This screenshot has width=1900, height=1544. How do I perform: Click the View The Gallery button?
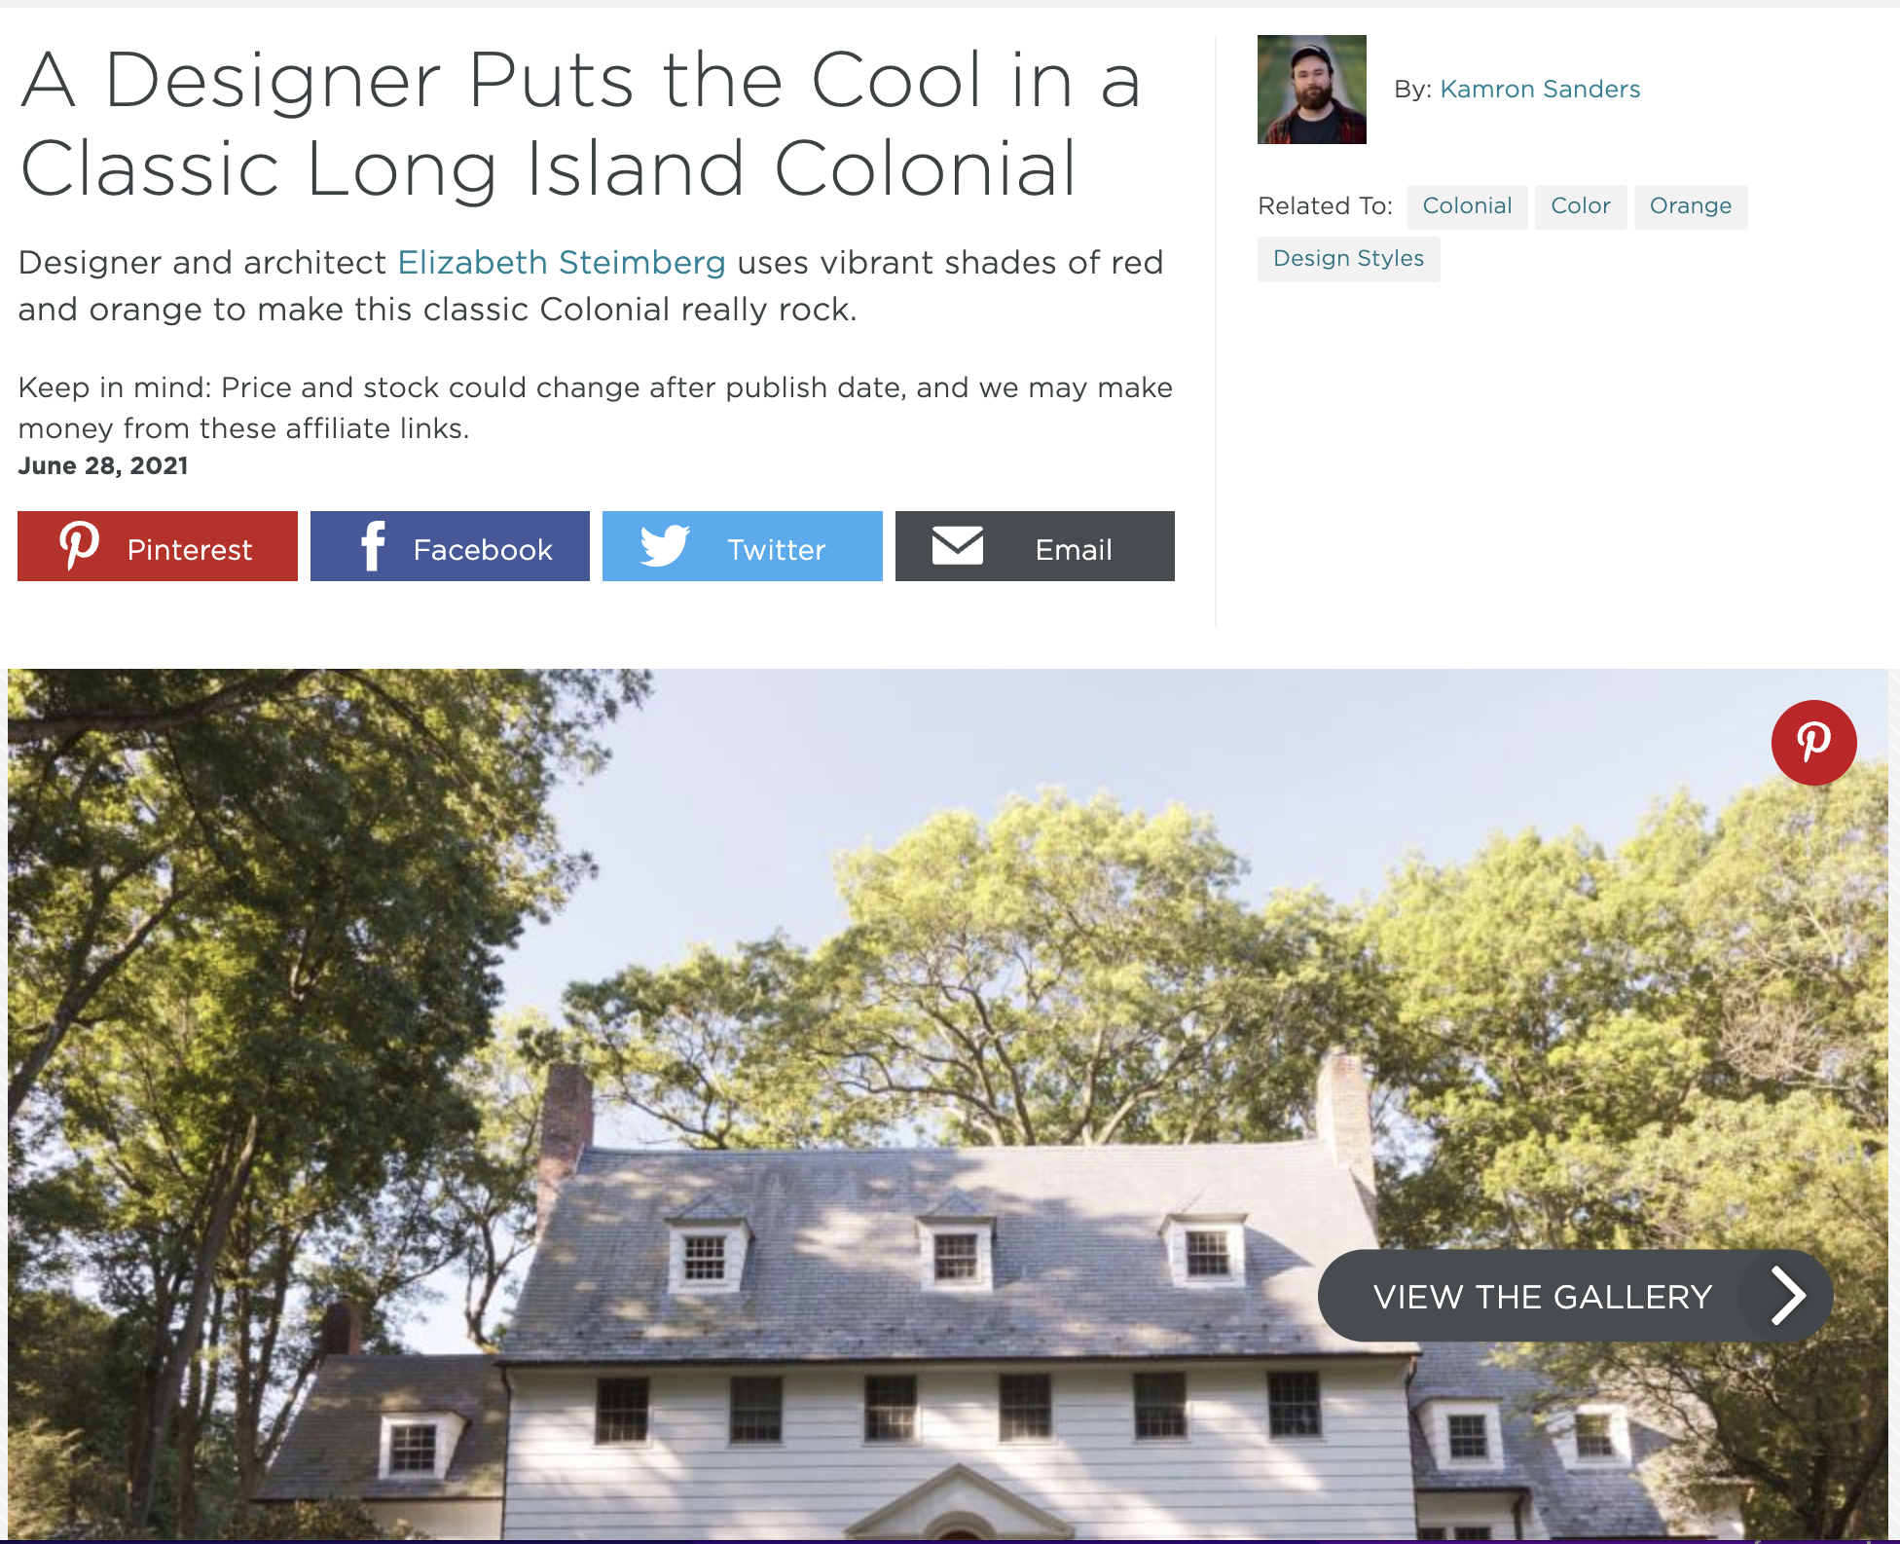click(1575, 1296)
